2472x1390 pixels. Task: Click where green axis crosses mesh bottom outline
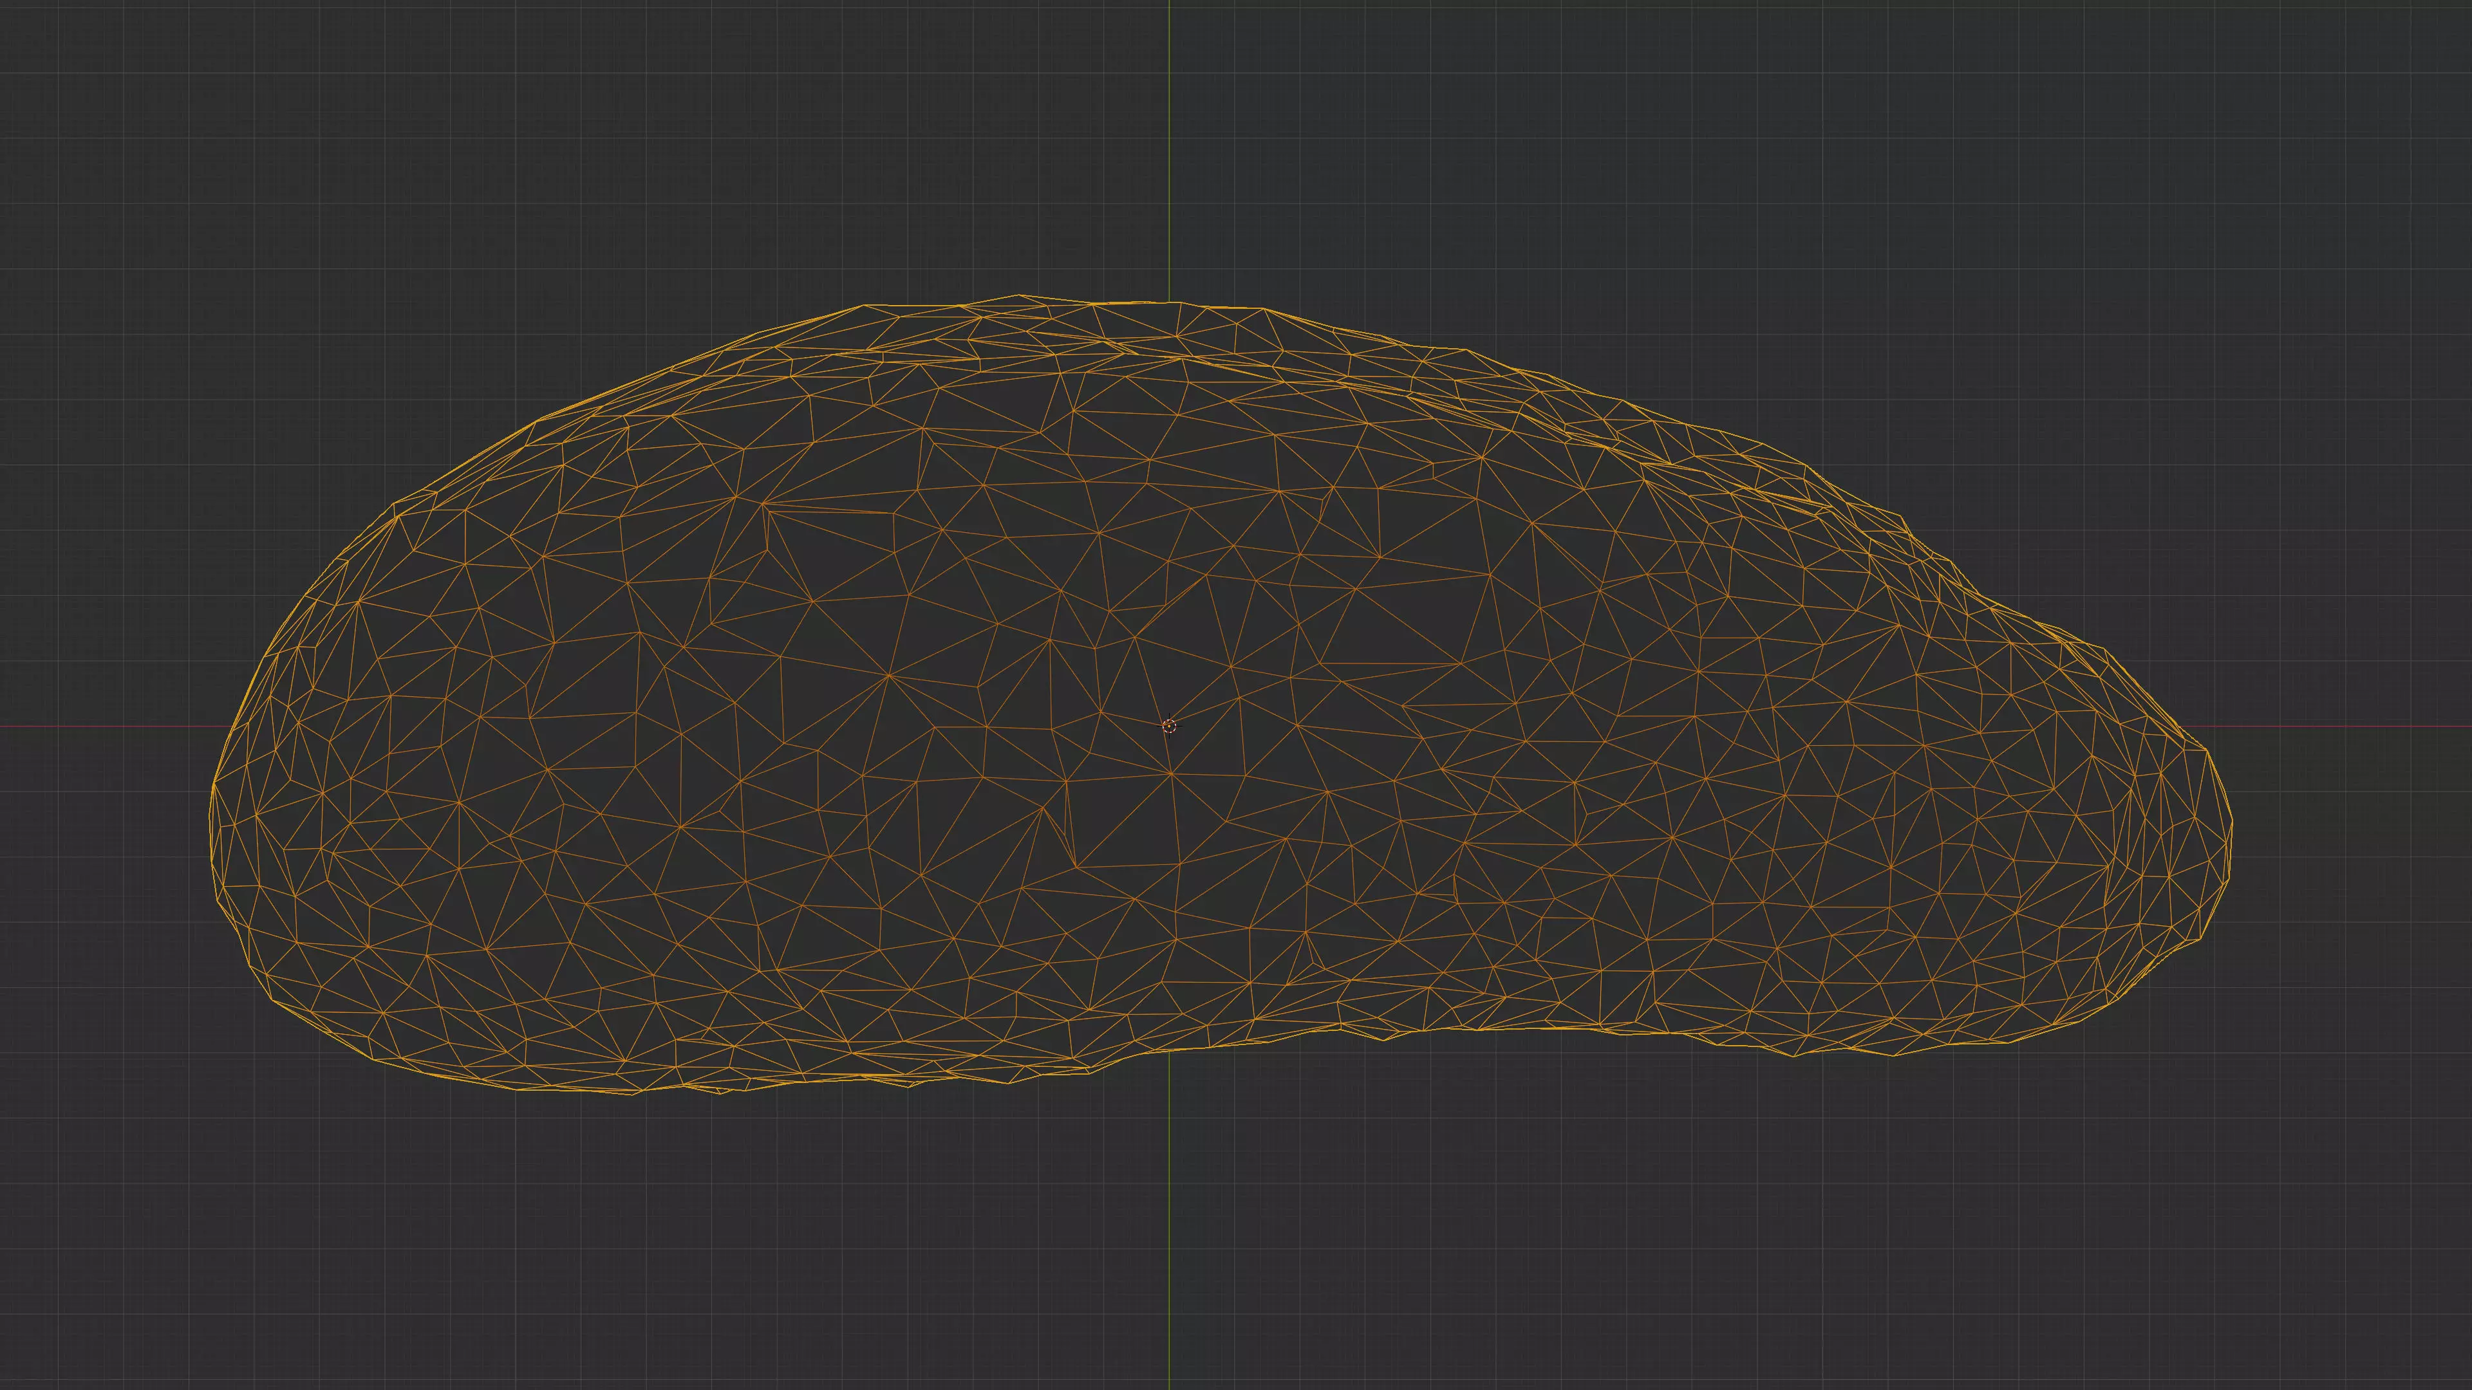[x=1169, y=1052]
